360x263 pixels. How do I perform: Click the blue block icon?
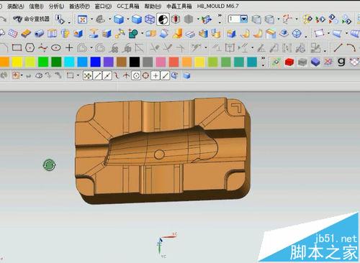point(315,62)
